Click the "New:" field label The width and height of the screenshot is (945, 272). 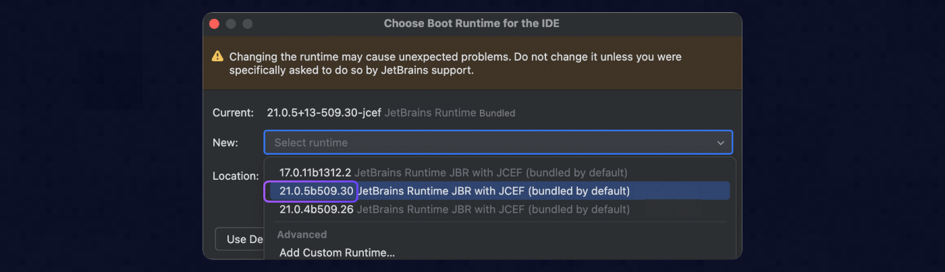[225, 143]
